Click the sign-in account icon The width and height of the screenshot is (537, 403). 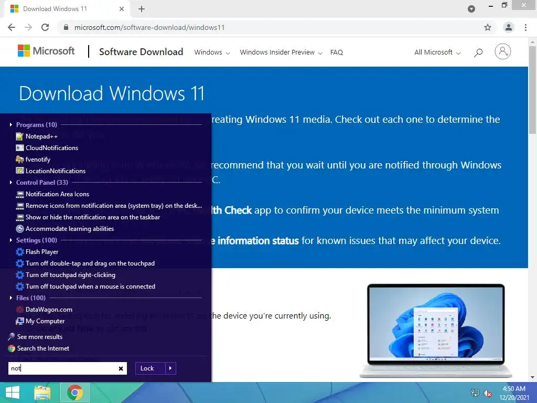tap(503, 51)
